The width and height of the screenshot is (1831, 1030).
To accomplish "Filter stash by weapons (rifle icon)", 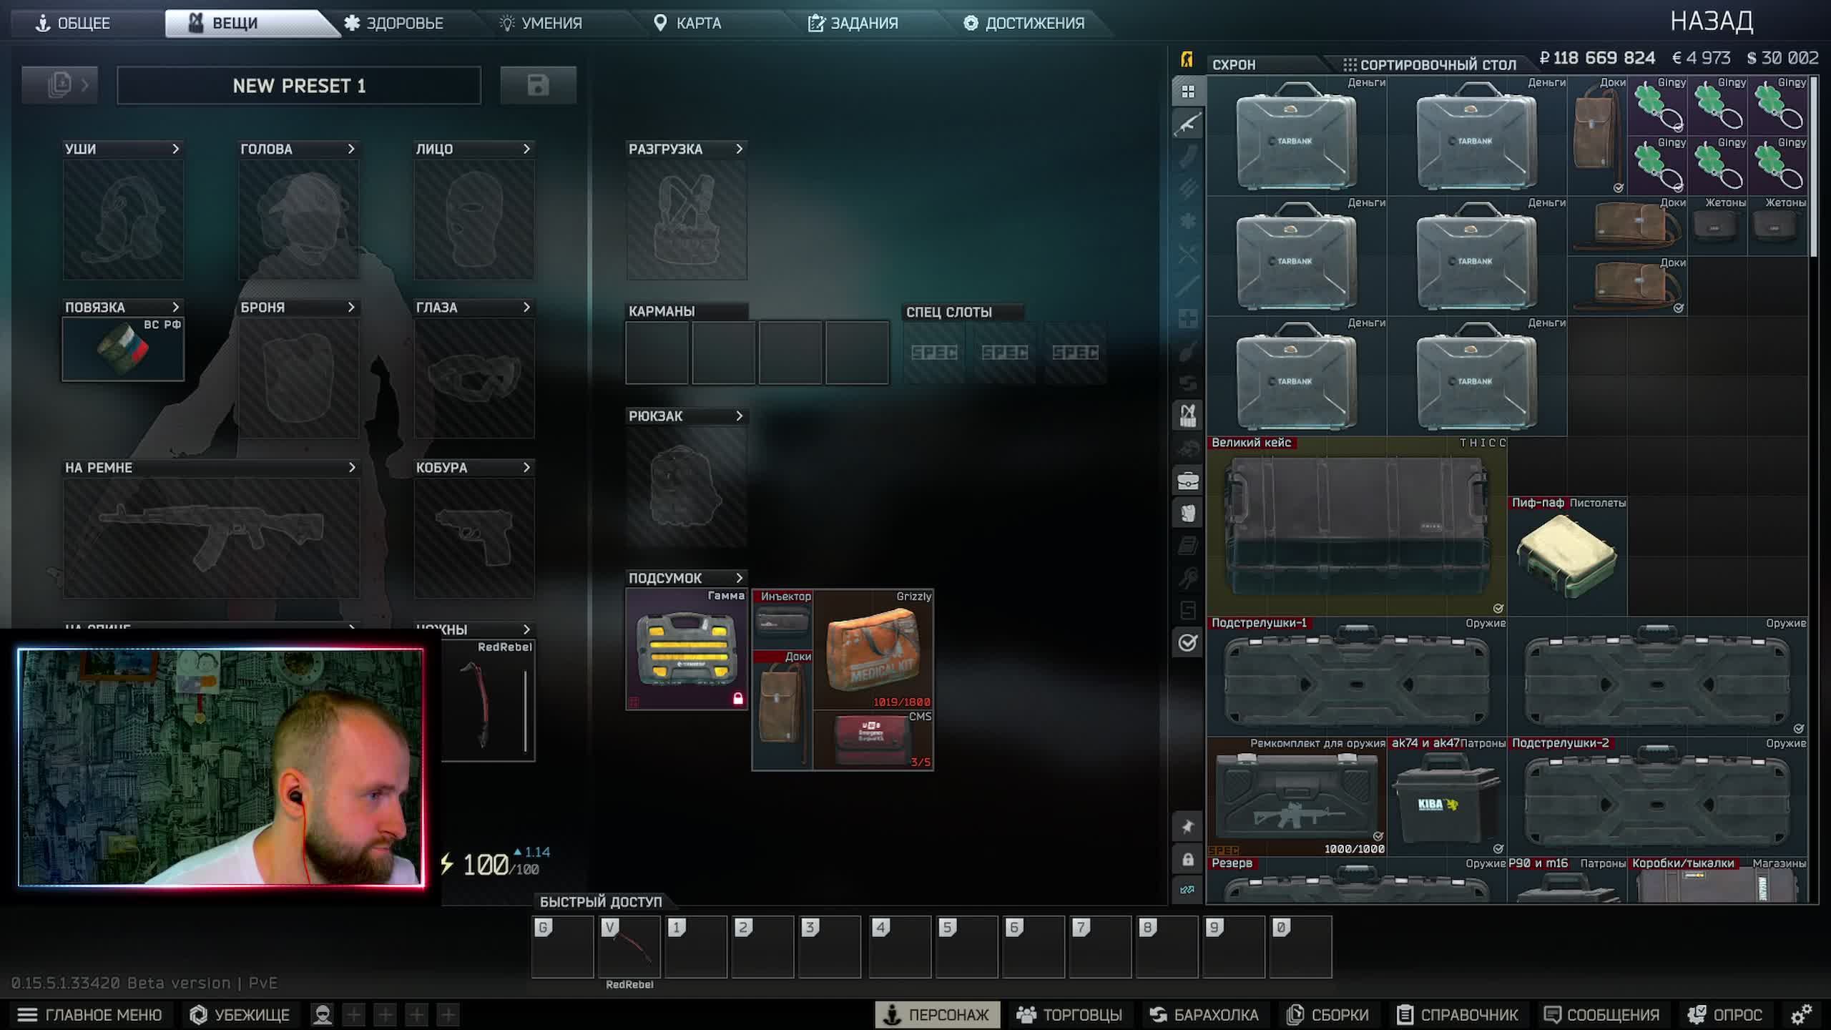I will (x=1187, y=124).
